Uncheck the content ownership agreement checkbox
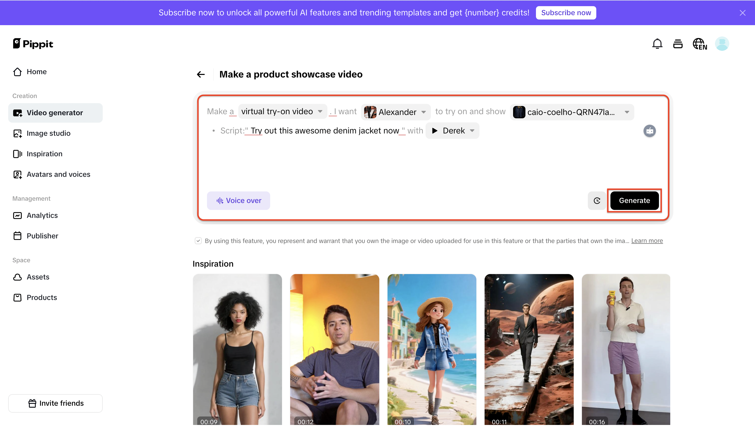Image resolution: width=755 pixels, height=427 pixels. [198, 240]
